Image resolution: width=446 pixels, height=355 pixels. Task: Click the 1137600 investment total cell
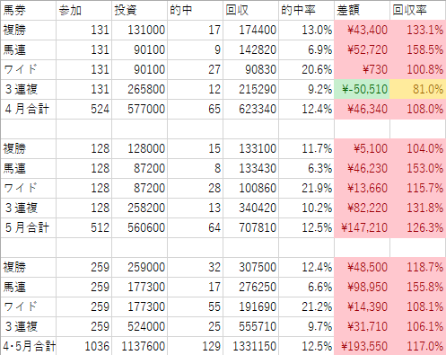pos(139,346)
